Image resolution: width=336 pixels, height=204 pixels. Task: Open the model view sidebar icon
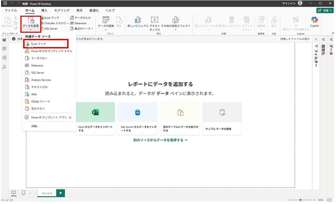tap(4, 58)
